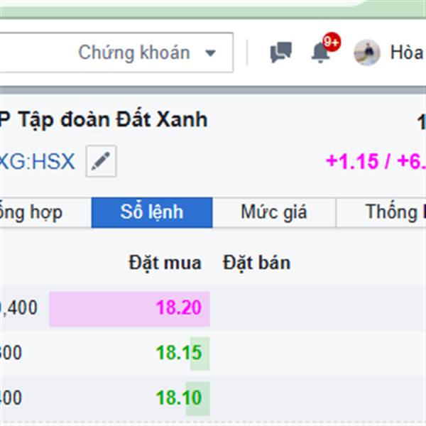Click the DXG:HSX ticker link

click(x=37, y=161)
